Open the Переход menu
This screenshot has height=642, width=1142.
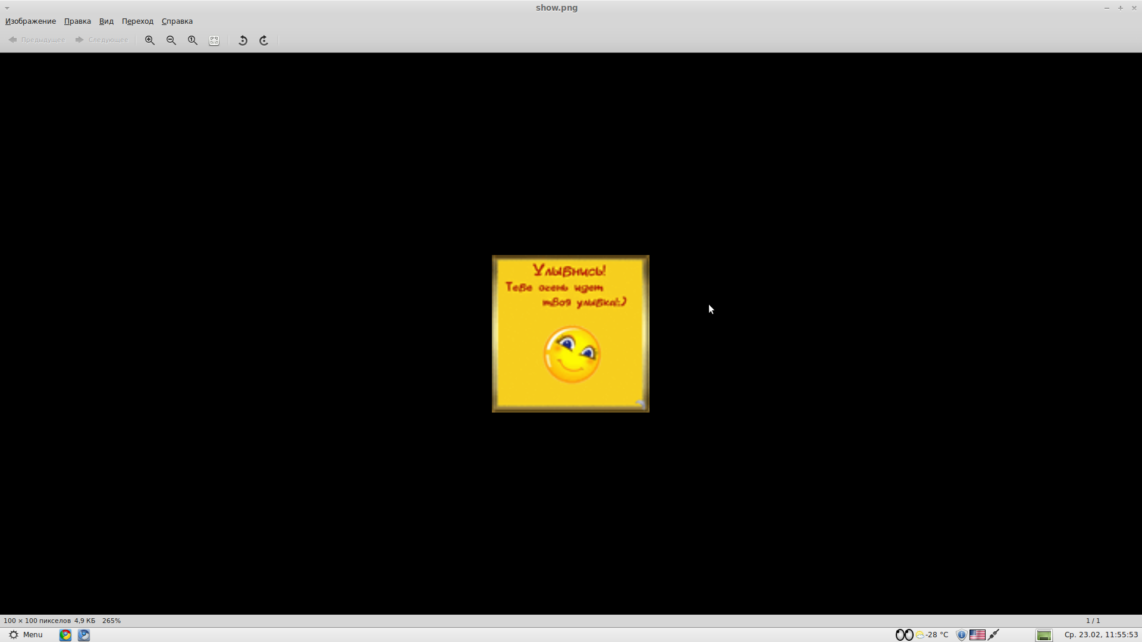(x=137, y=21)
